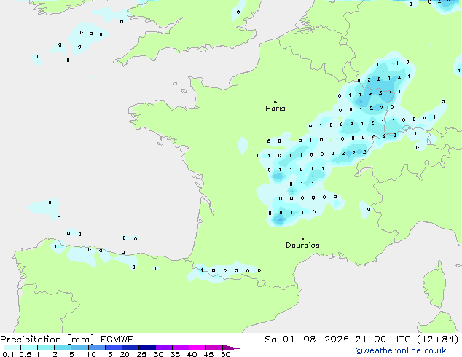Click the '0.1' legend scale label
This screenshot has width=462, height=357.
point(7,354)
